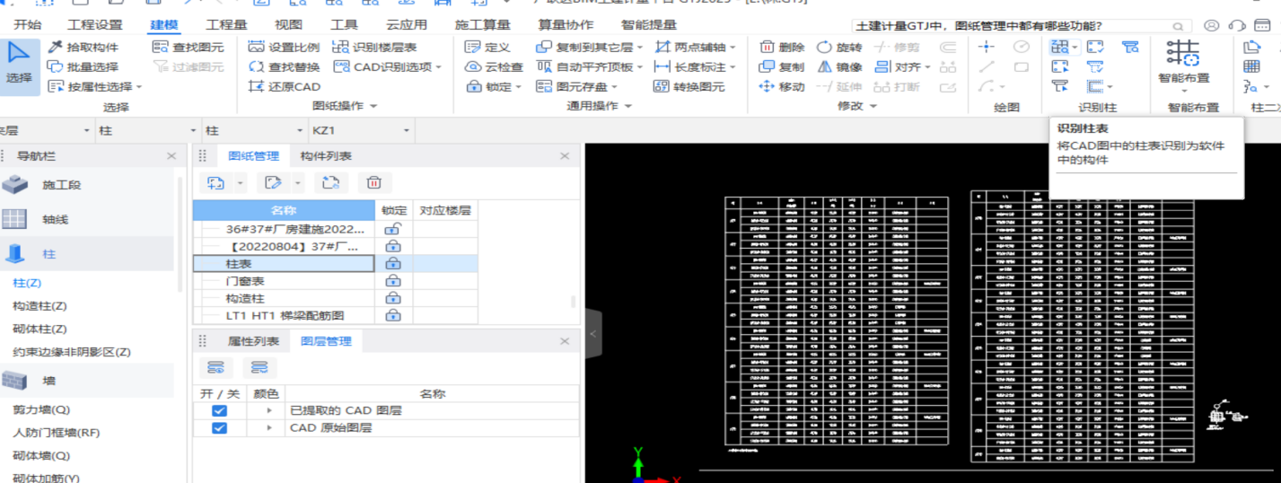Image resolution: width=1281 pixels, height=483 pixels.
Task: Toggle lock for 门窗表 drawing
Action: 392,281
